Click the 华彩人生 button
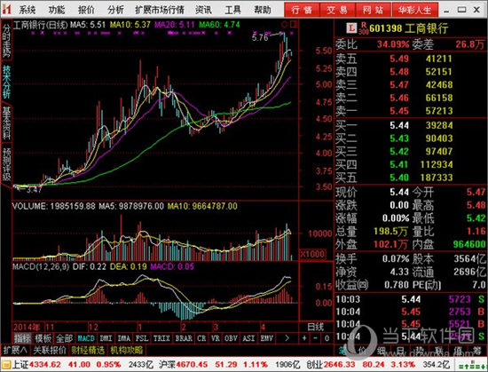 [415, 10]
